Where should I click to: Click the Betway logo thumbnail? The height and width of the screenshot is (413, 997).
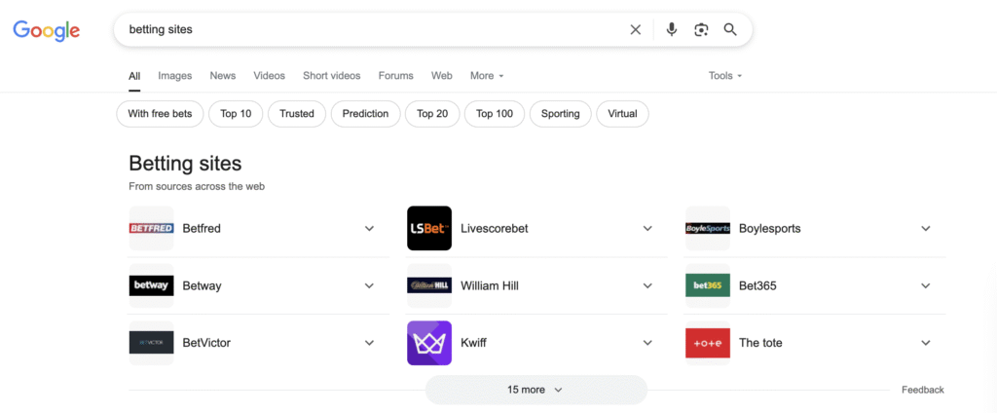point(151,285)
